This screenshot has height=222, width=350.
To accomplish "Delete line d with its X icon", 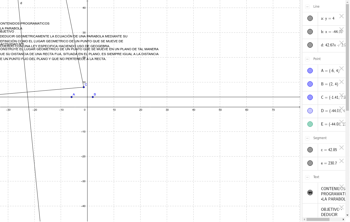I will (342, 43).
